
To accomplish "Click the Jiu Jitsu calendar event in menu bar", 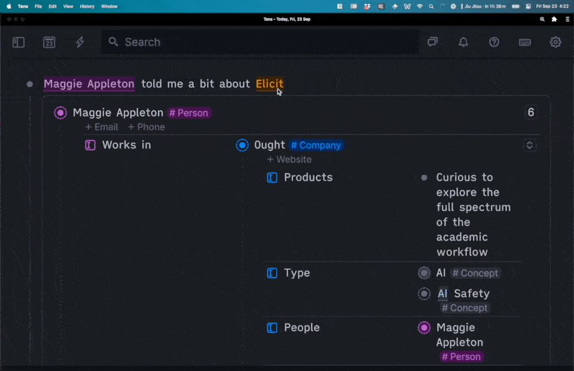I will click(x=484, y=6).
